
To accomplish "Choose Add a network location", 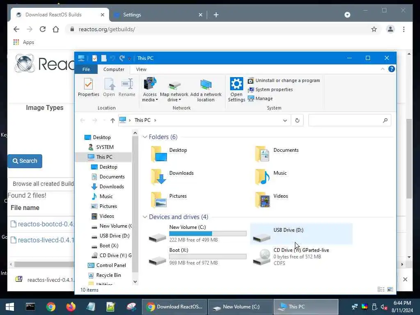I will (206, 89).
